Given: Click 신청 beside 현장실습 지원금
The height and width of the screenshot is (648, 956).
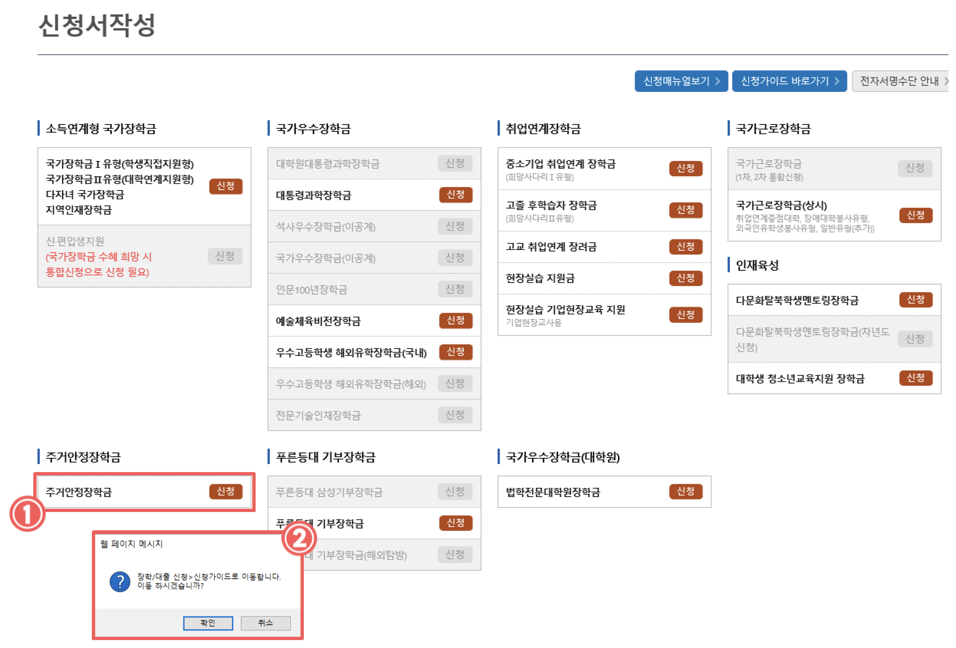Looking at the screenshot, I should (685, 278).
